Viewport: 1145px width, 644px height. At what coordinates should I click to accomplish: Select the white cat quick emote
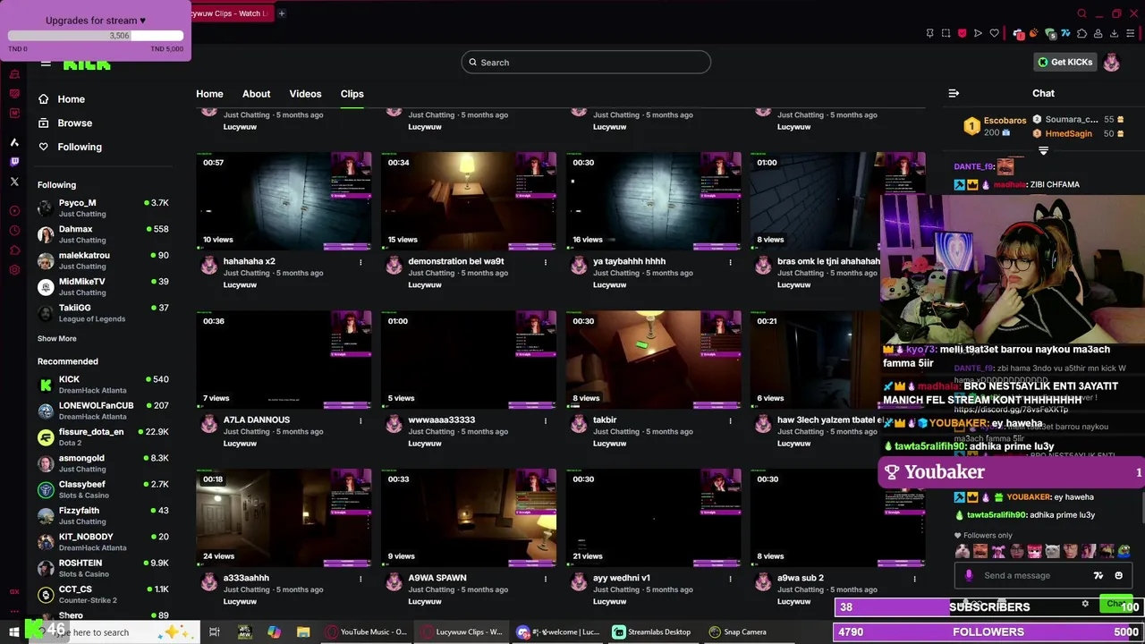1053,551
